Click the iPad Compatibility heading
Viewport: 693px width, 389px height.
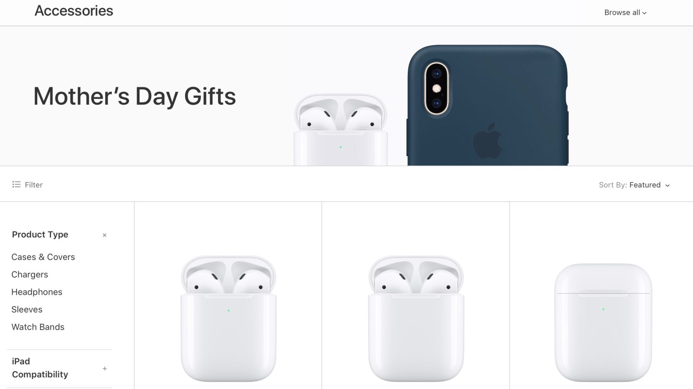(40, 368)
